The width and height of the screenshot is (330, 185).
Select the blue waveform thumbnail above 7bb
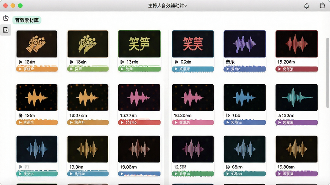[245, 97]
